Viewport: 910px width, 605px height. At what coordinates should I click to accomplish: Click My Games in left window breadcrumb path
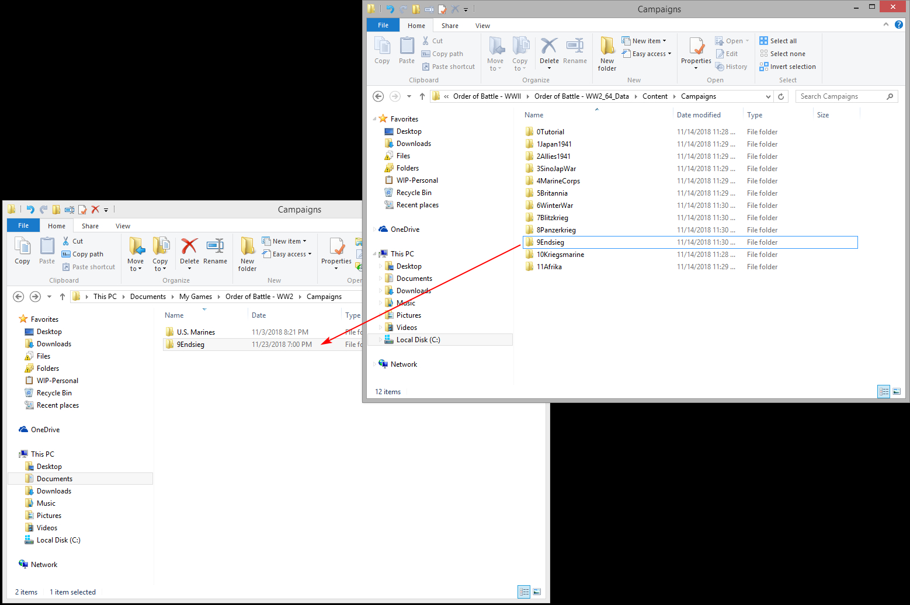pyautogui.click(x=196, y=297)
